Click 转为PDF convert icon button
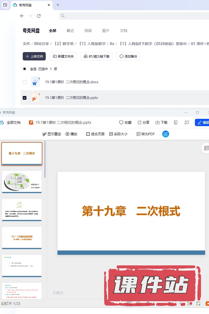This screenshot has width=209, height=314. (138, 134)
